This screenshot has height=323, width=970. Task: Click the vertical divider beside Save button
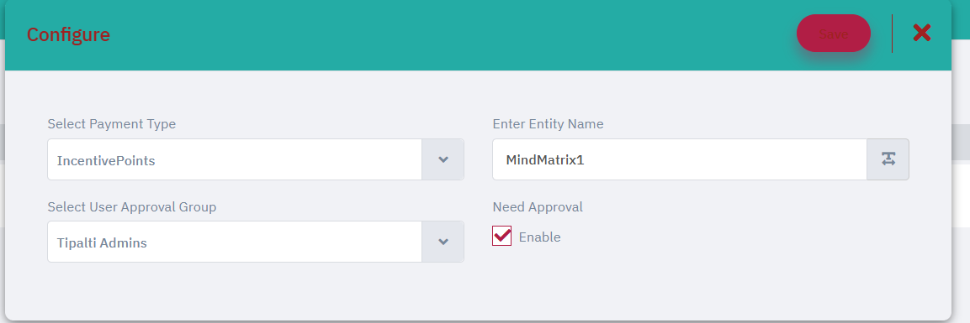[892, 34]
